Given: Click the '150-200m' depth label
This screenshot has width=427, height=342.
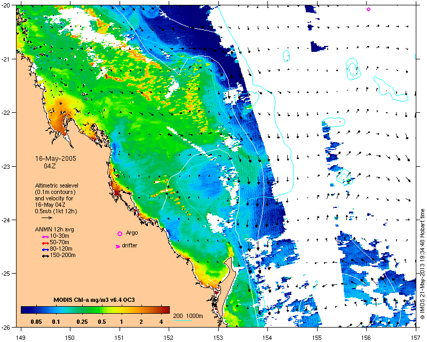Looking at the screenshot, I should point(62,255).
